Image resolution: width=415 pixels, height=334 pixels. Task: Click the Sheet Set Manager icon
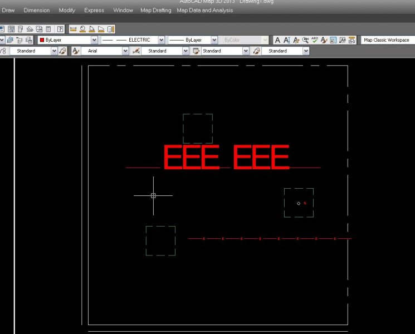21,29
